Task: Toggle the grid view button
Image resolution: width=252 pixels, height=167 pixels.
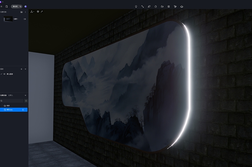Action: click(26, 101)
